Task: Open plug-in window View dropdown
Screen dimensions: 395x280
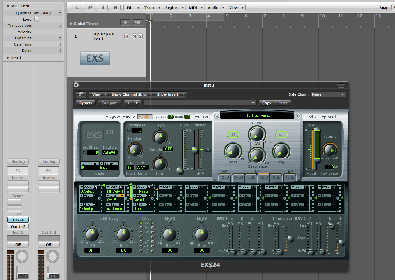Action: 99,94
